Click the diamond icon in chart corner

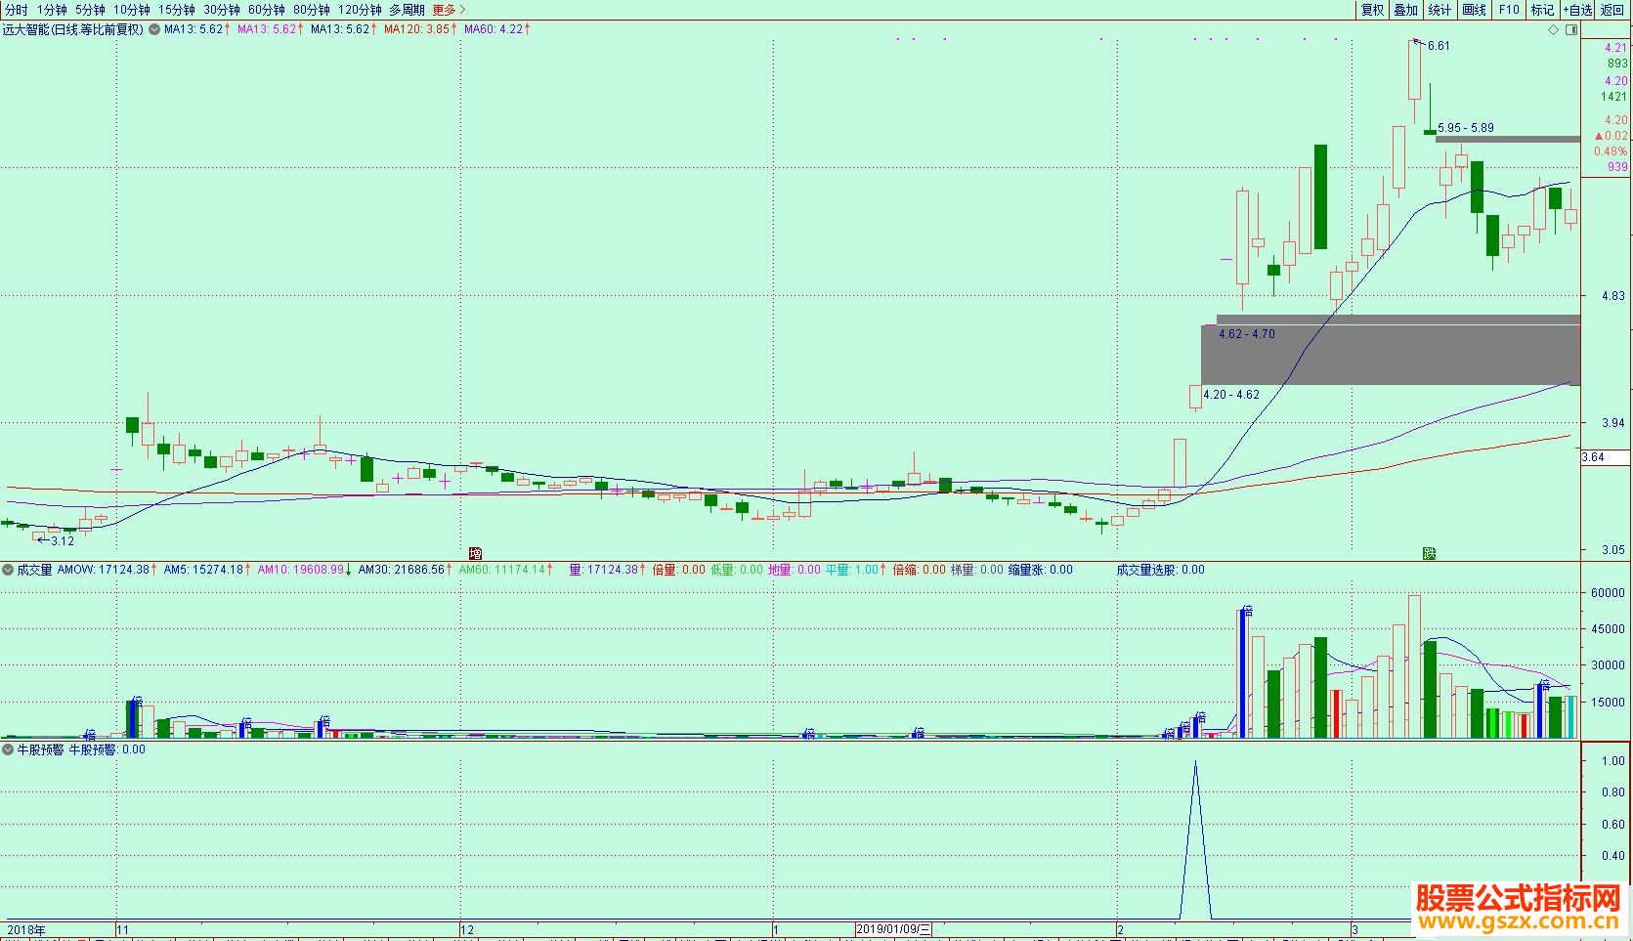[1553, 29]
